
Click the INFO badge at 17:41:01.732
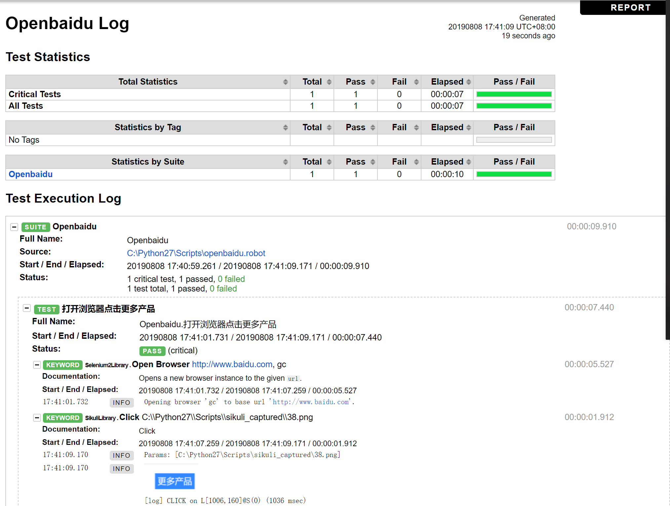click(x=121, y=402)
